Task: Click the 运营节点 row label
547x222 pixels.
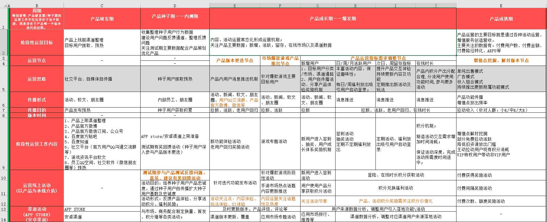Action: point(37,60)
